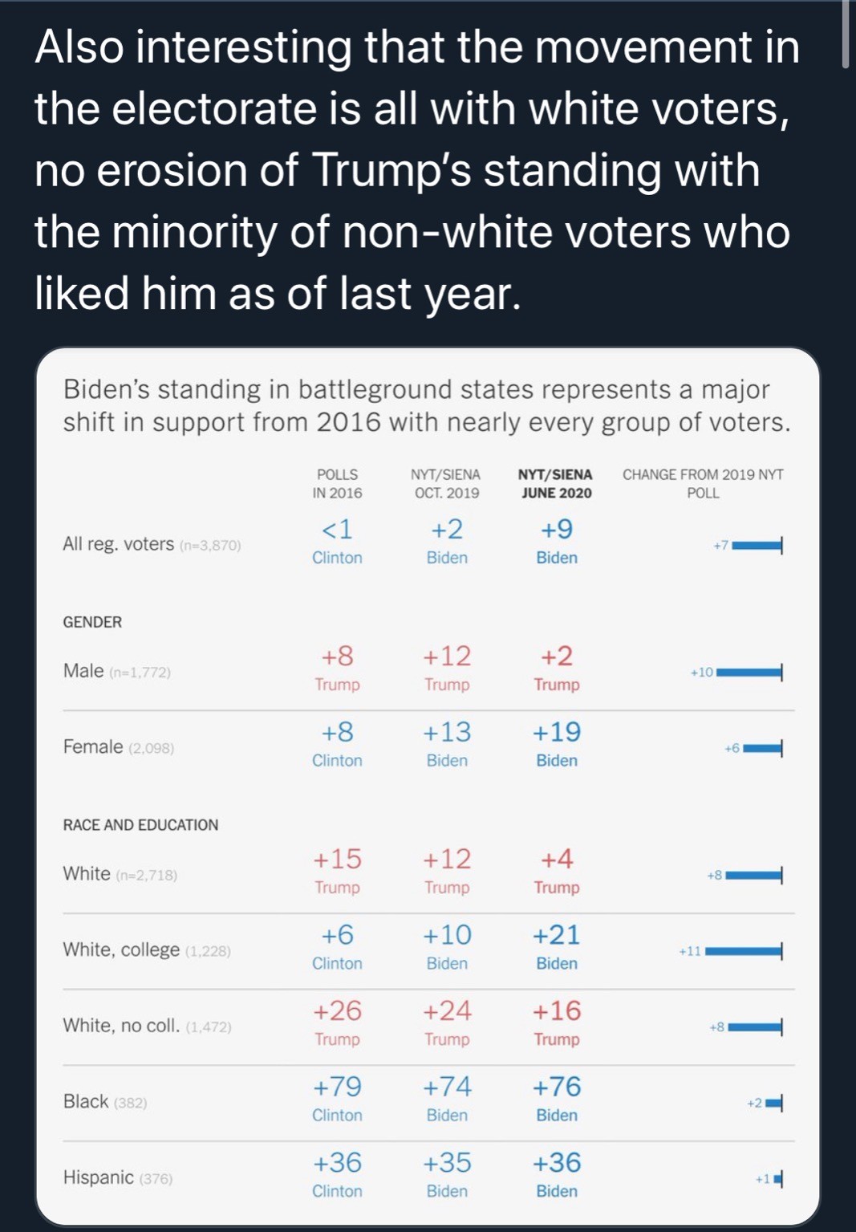Image resolution: width=856 pixels, height=1232 pixels.
Task: Click the "RACE AND EDUCATION" section heading
Action: click(140, 825)
